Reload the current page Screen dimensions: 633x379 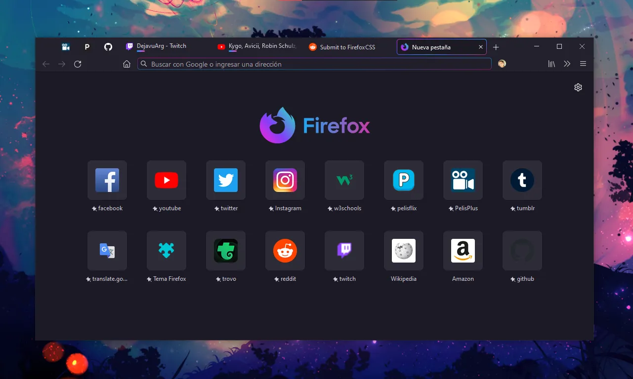(78, 64)
